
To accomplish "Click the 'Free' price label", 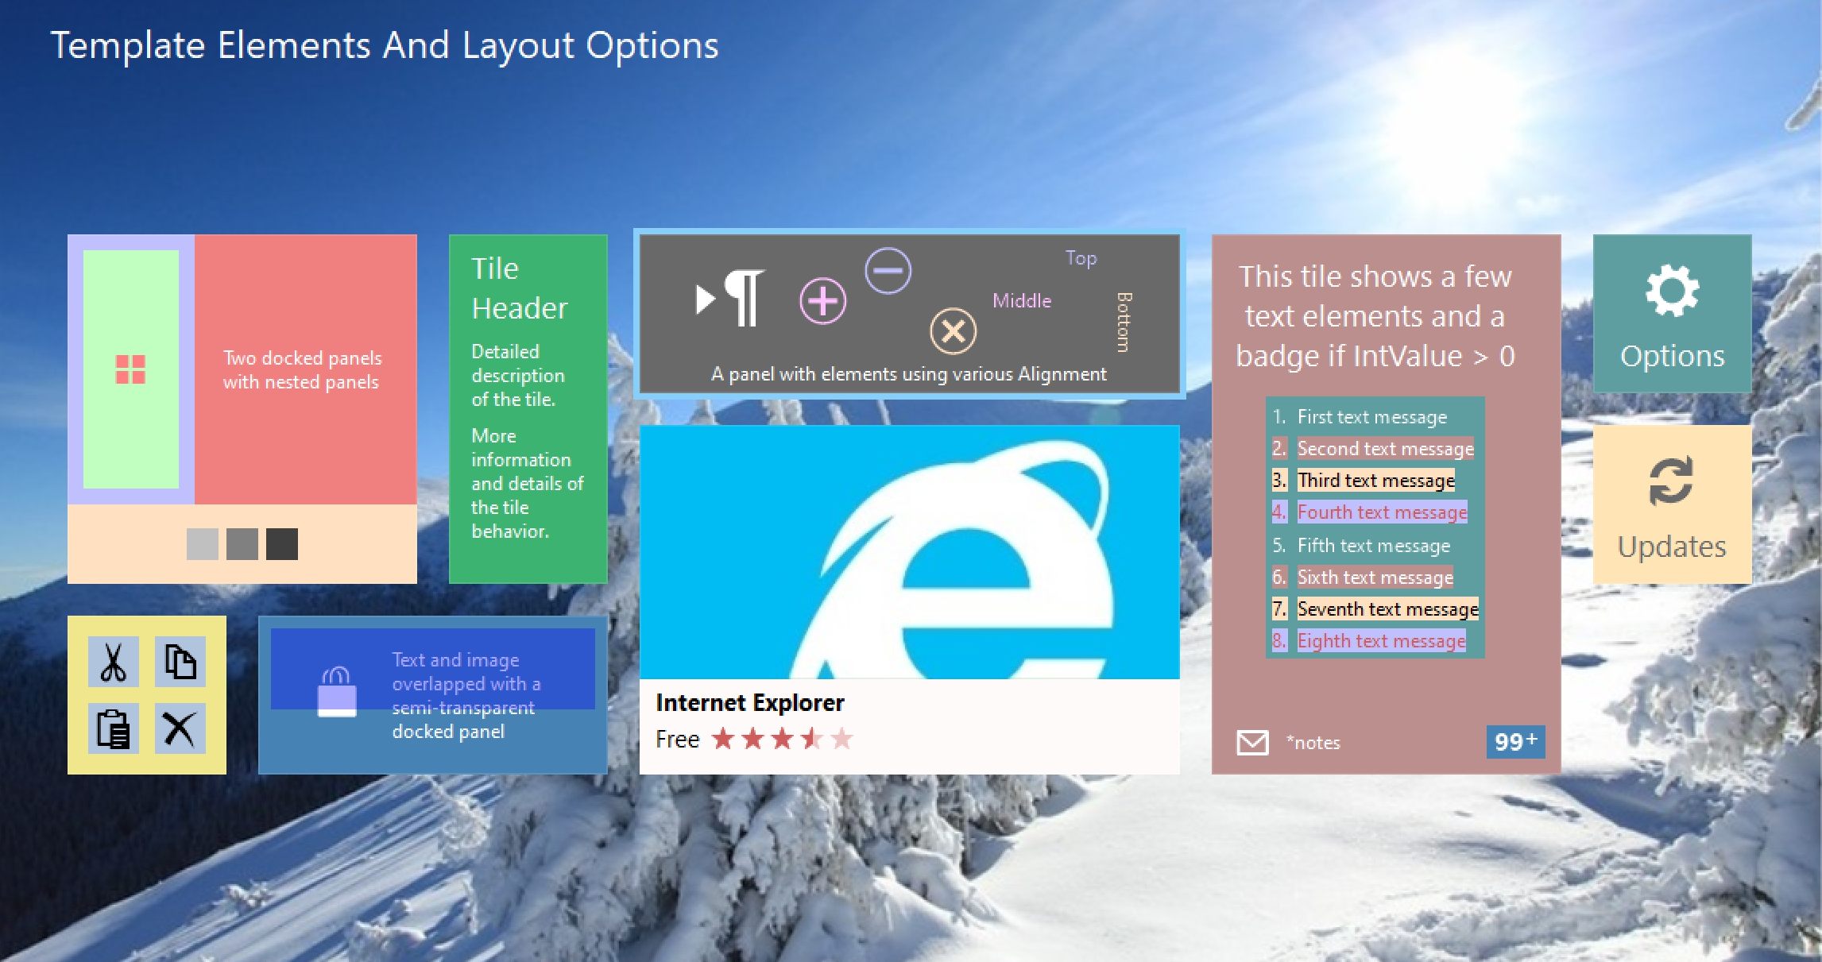I will coord(677,739).
